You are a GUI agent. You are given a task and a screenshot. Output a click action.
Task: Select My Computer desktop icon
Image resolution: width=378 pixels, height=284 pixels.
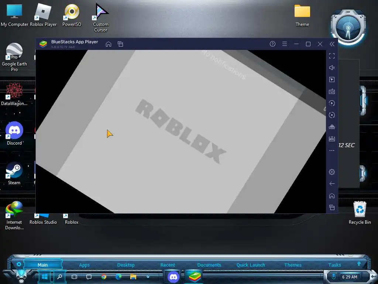pyautogui.click(x=14, y=15)
